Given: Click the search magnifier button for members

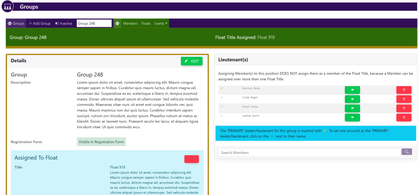Looking at the screenshot, I should pos(407,152).
